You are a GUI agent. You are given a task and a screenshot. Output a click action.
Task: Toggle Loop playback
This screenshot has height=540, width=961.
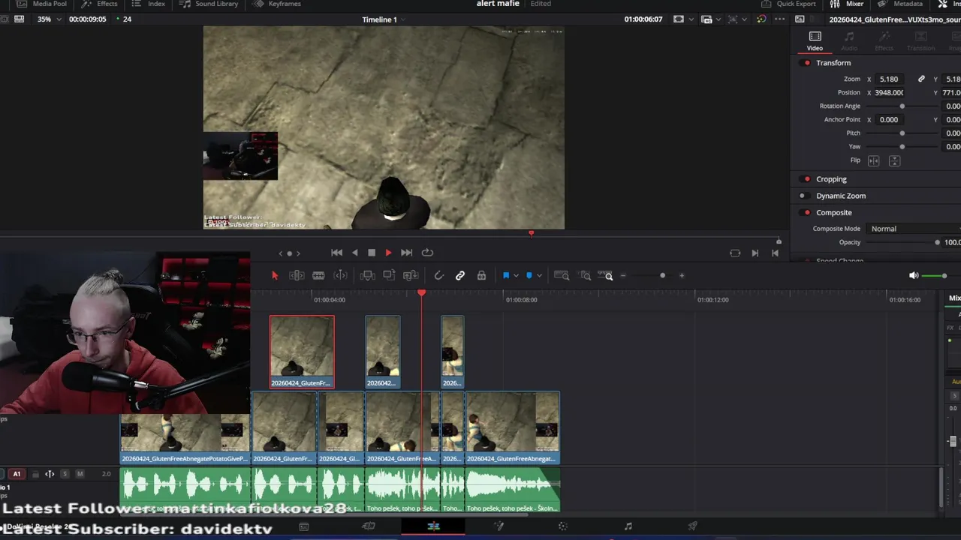click(x=427, y=253)
